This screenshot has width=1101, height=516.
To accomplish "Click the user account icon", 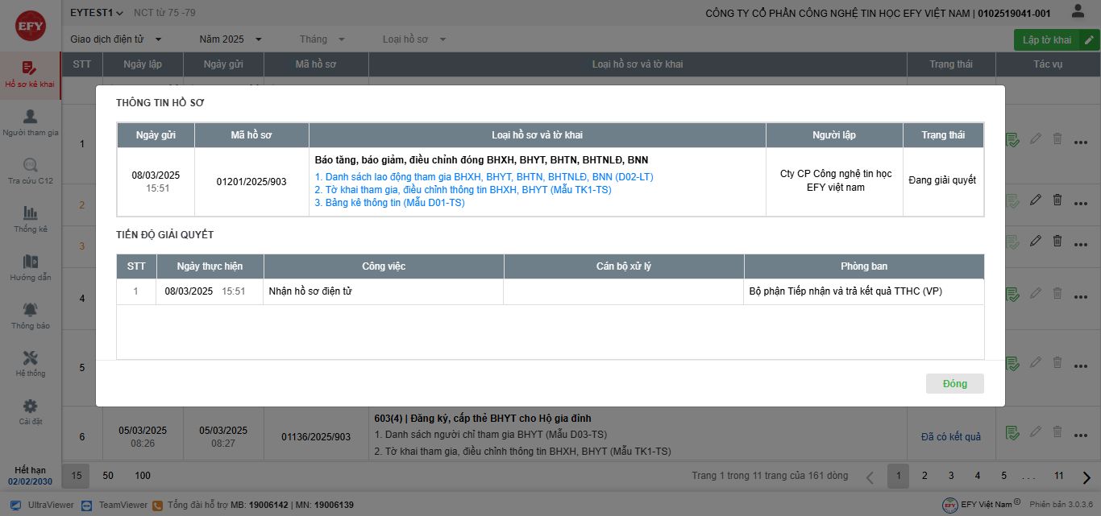I will pos(1078,12).
